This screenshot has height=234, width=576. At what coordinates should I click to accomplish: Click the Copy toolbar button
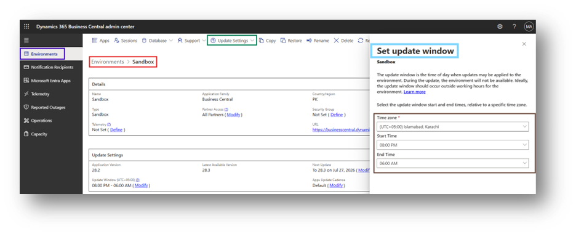(268, 41)
